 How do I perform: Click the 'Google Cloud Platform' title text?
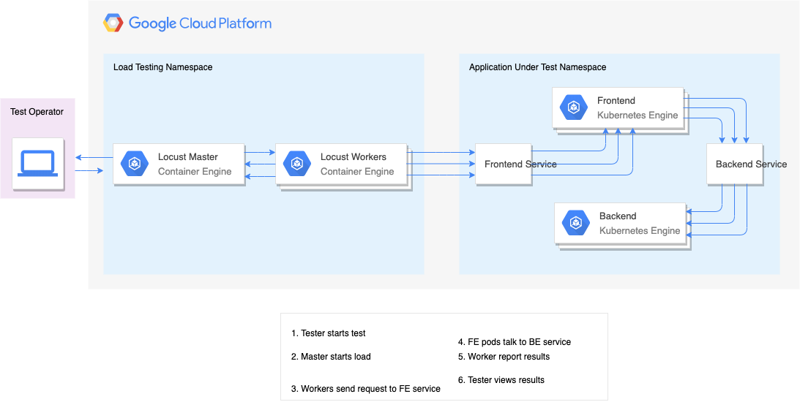pyautogui.click(x=200, y=23)
